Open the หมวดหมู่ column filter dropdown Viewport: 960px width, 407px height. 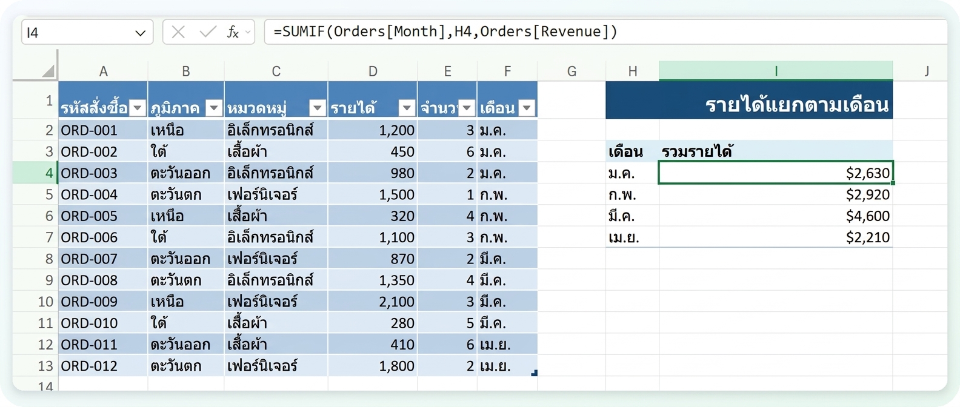point(318,108)
